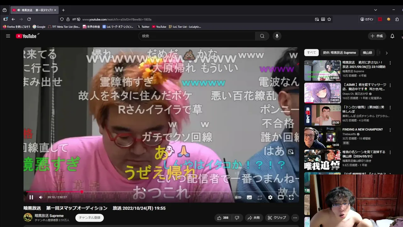Create a clip with クリップ button
Image resolution: width=403 pixels, height=227 pixels.
click(x=277, y=218)
